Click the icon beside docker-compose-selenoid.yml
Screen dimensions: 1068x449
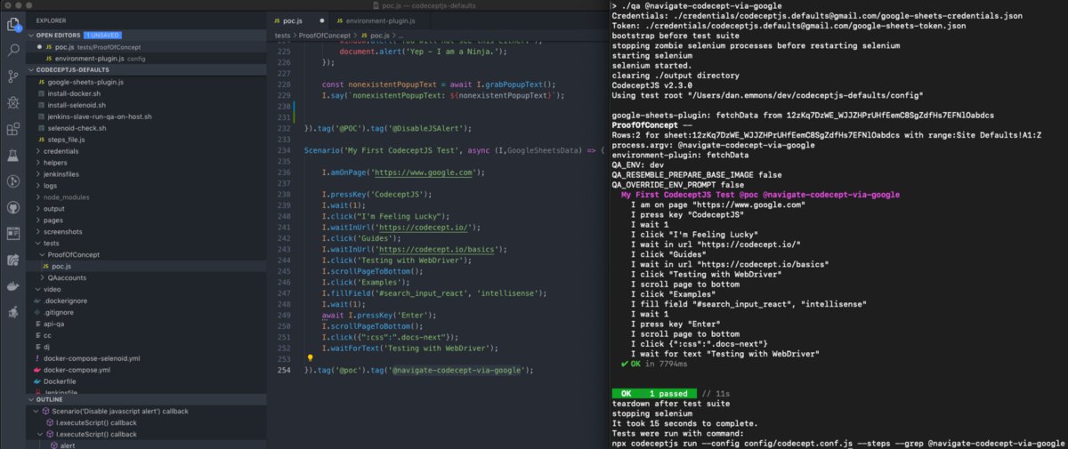click(x=36, y=357)
